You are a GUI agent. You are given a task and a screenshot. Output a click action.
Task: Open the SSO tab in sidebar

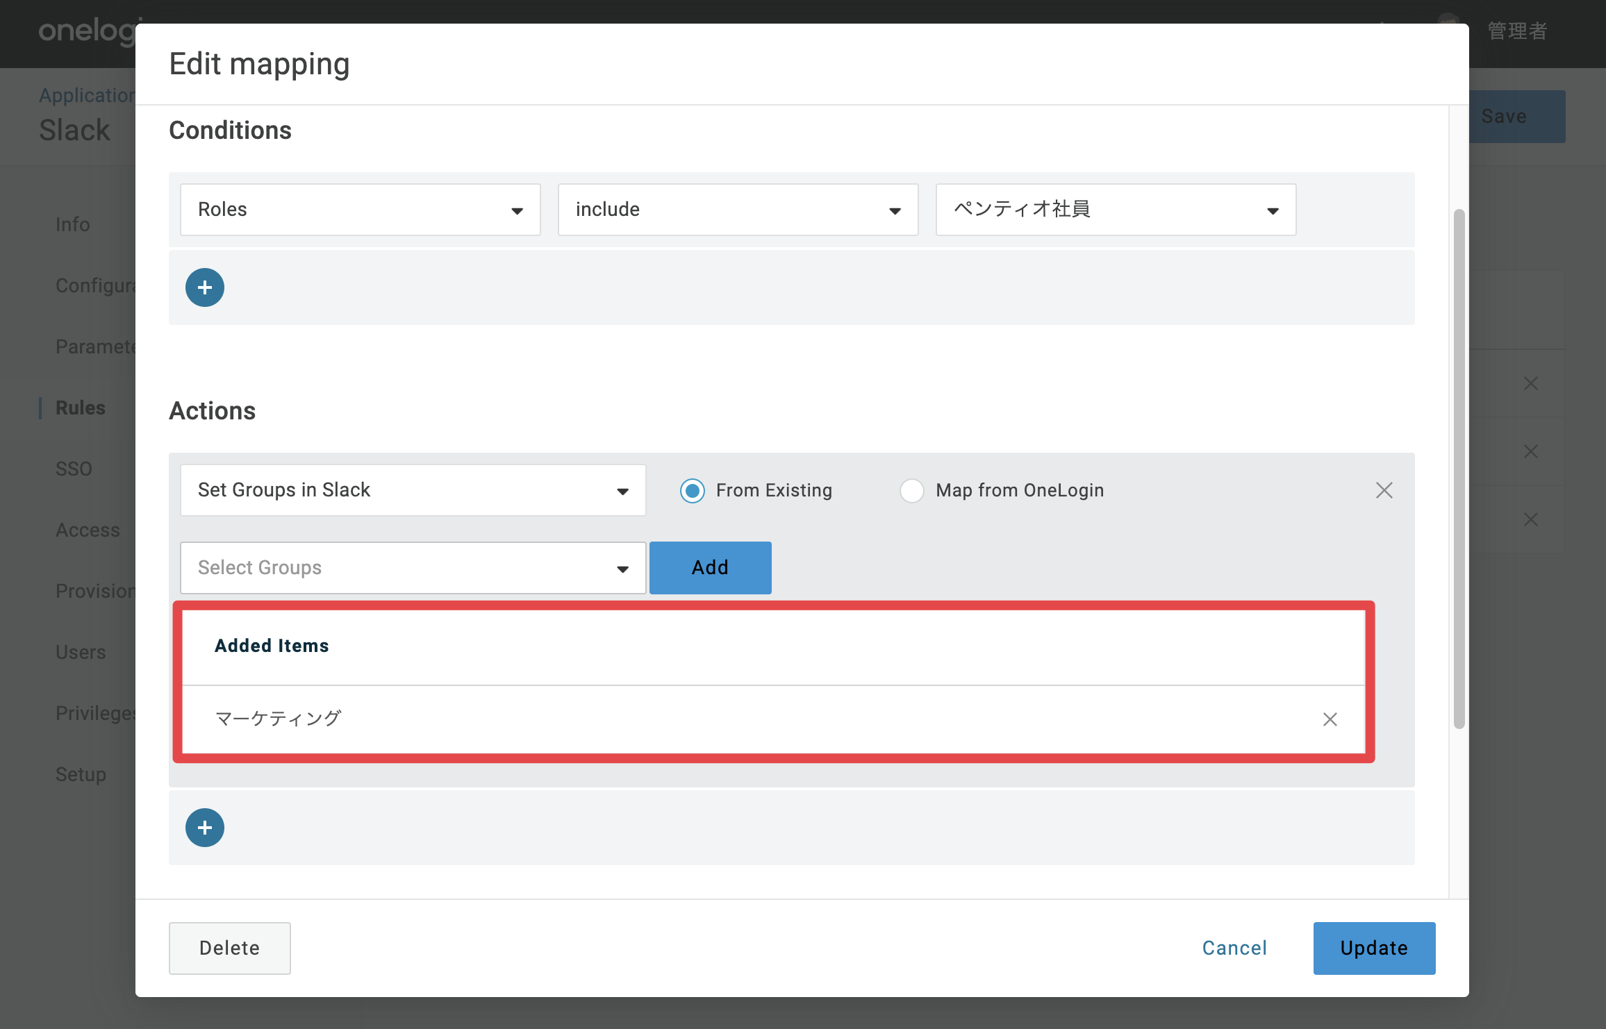point(74,469)
